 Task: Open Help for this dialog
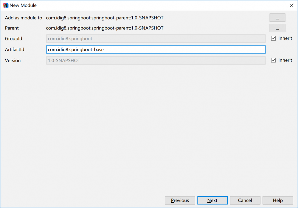[x=278, y=200]
